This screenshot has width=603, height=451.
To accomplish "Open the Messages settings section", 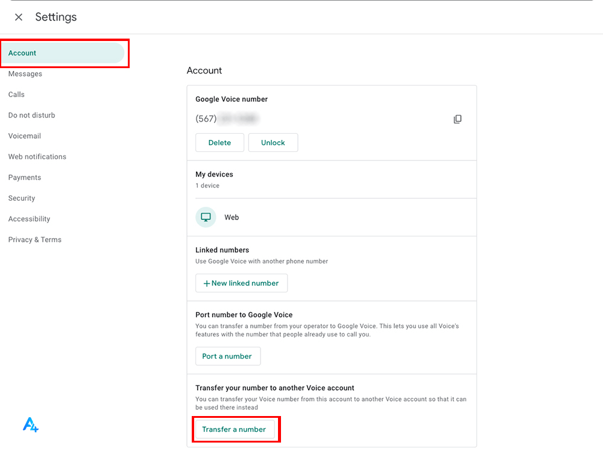I will 25,74.
